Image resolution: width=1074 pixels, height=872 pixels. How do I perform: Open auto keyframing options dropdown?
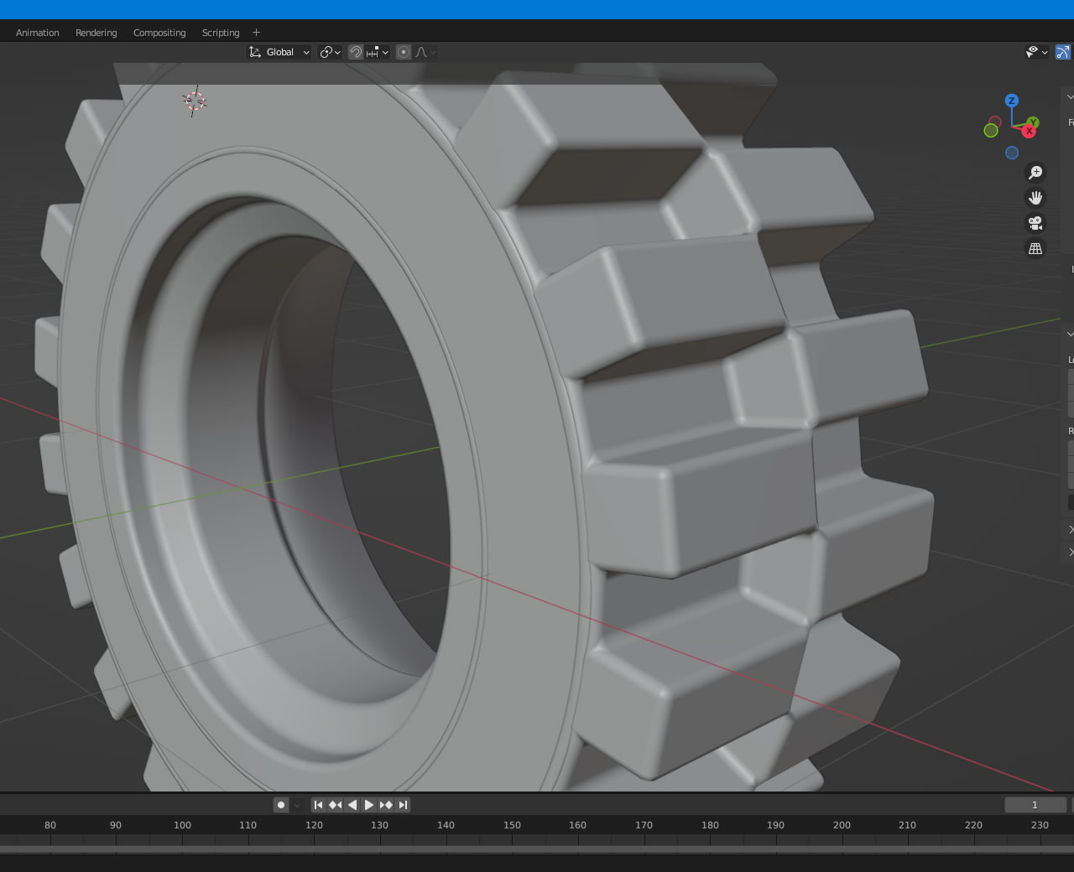(297, 805)
